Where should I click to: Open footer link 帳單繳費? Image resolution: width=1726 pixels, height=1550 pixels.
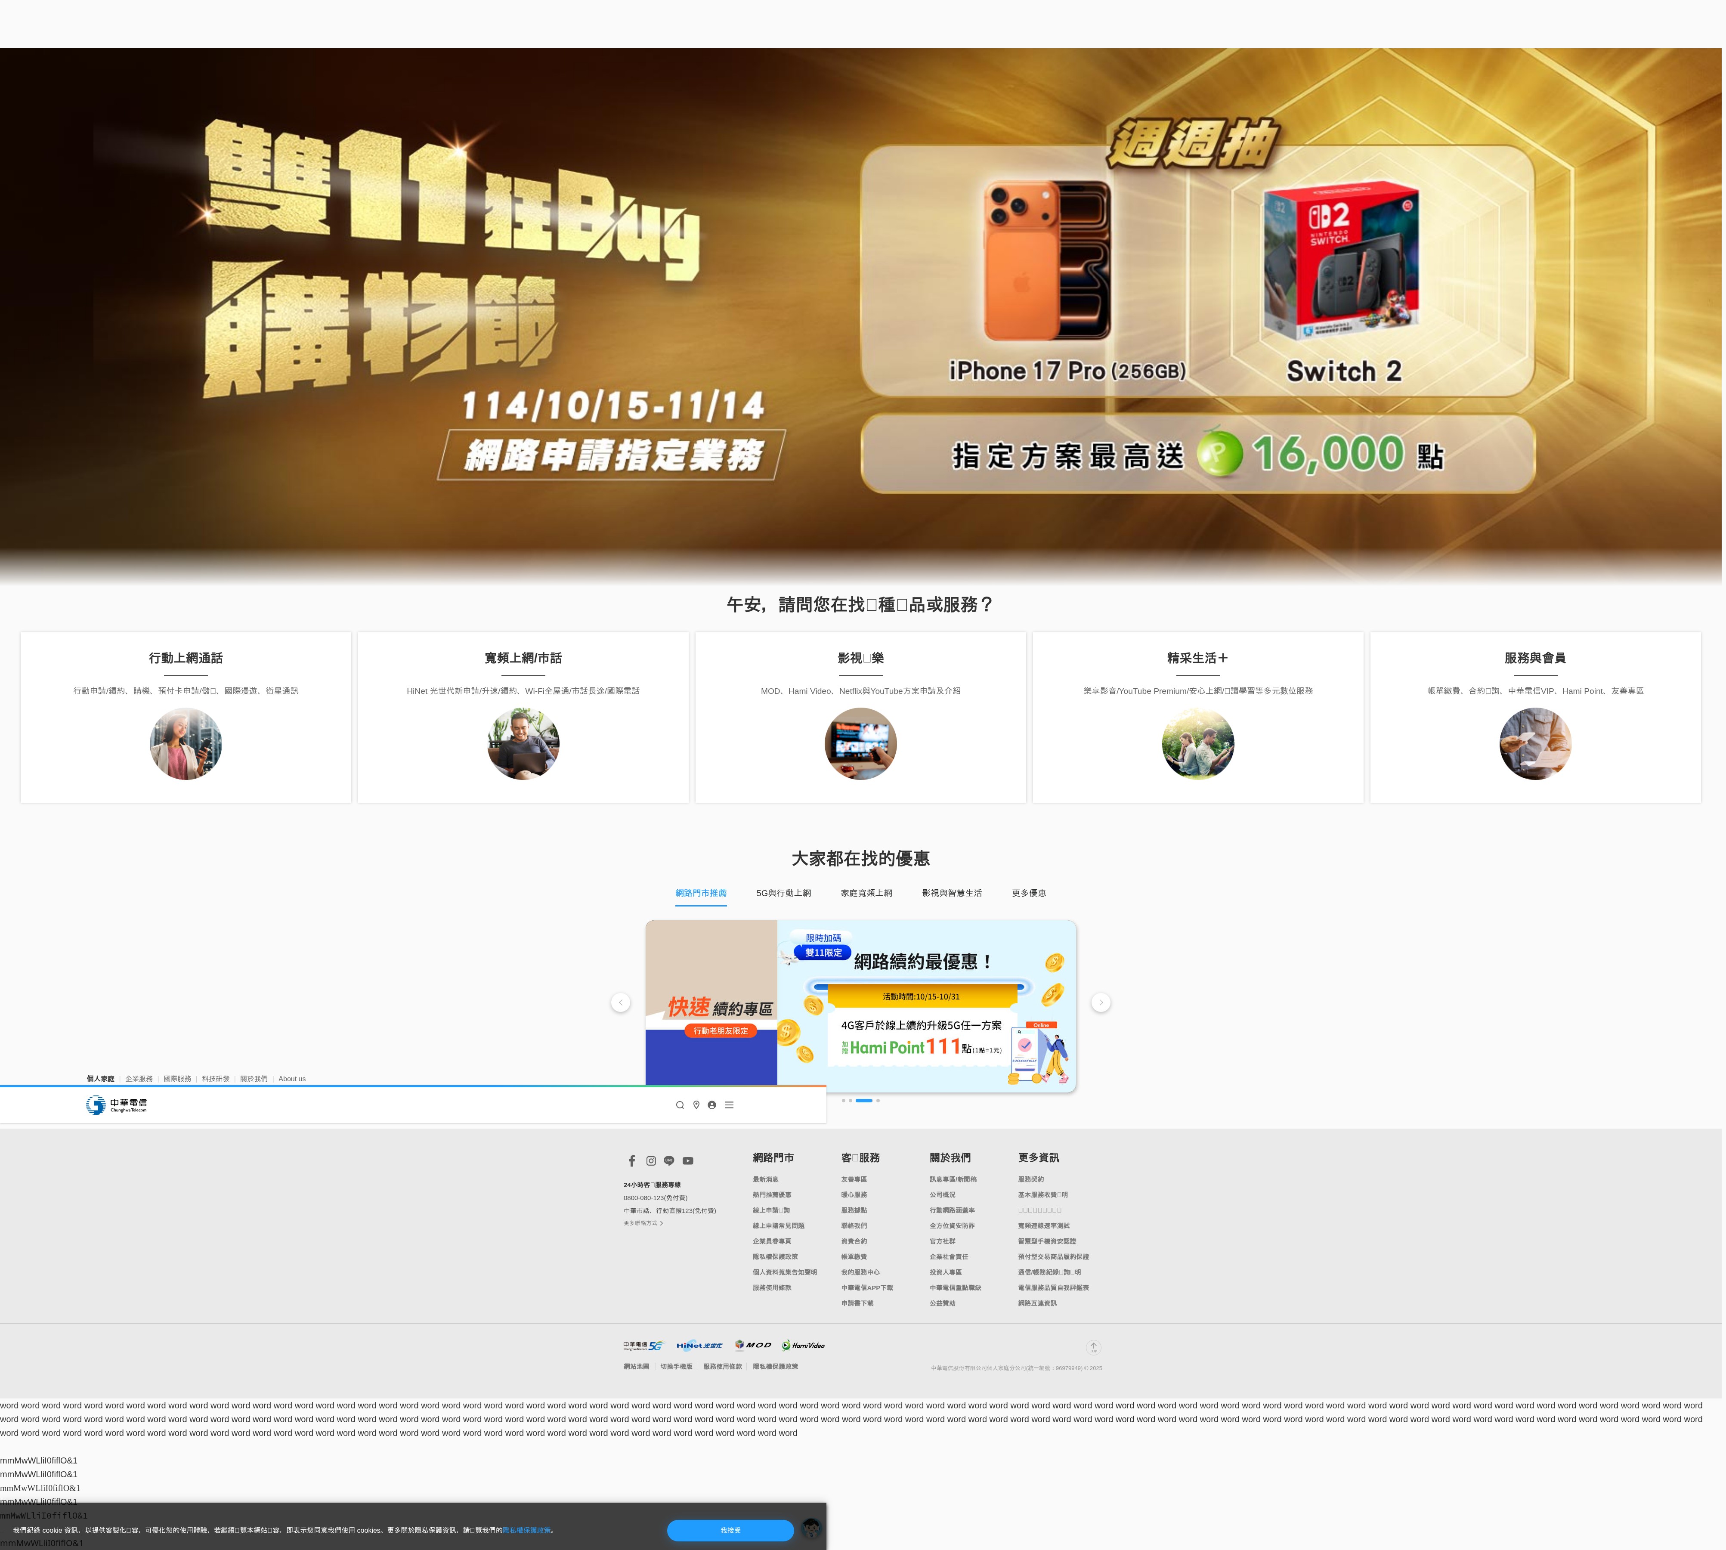(854, 1256)
